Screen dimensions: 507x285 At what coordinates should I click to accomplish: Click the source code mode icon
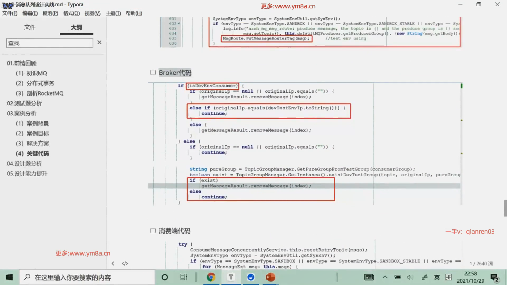coord(125,263)
